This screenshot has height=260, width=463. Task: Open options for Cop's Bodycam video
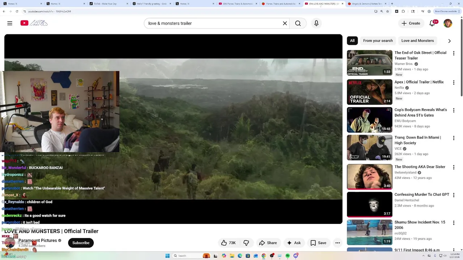(454, 110)
